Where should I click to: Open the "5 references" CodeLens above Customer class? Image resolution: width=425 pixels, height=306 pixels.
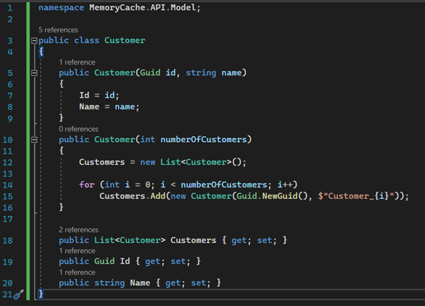point(59,30)
